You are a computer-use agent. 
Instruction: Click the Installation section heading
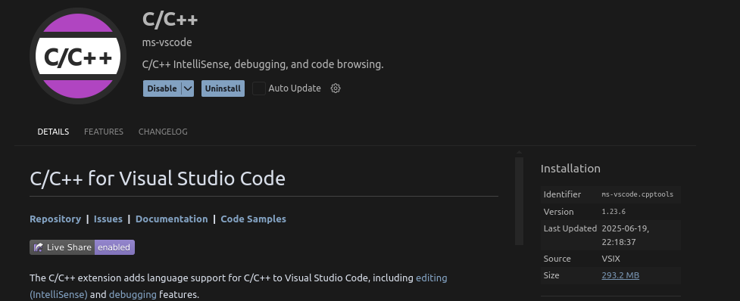[x=570, y=169]
